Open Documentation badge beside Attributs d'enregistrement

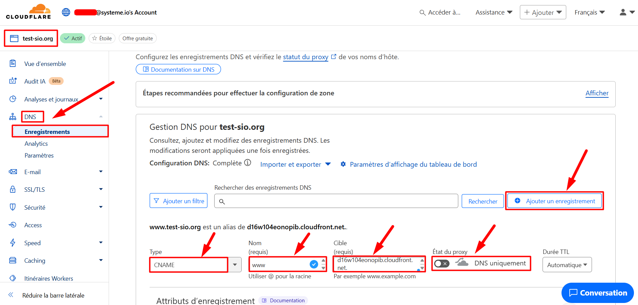coord(283,300)
